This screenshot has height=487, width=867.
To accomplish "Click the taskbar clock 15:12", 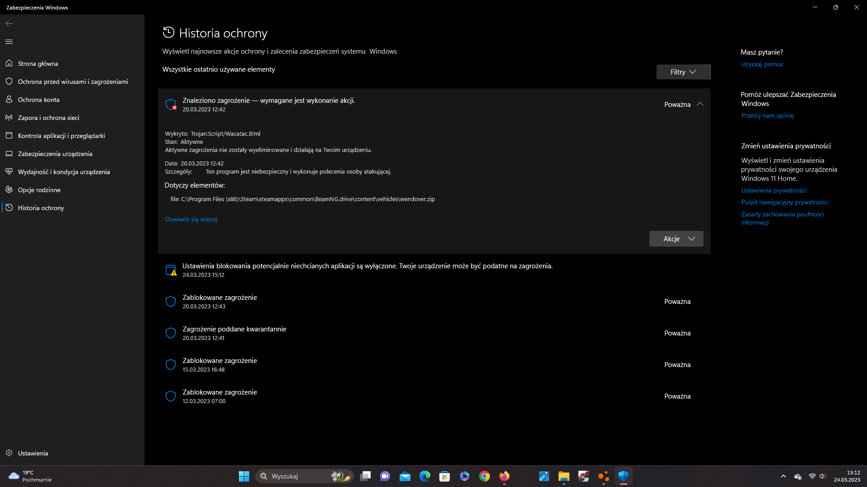I will point(847,476).
